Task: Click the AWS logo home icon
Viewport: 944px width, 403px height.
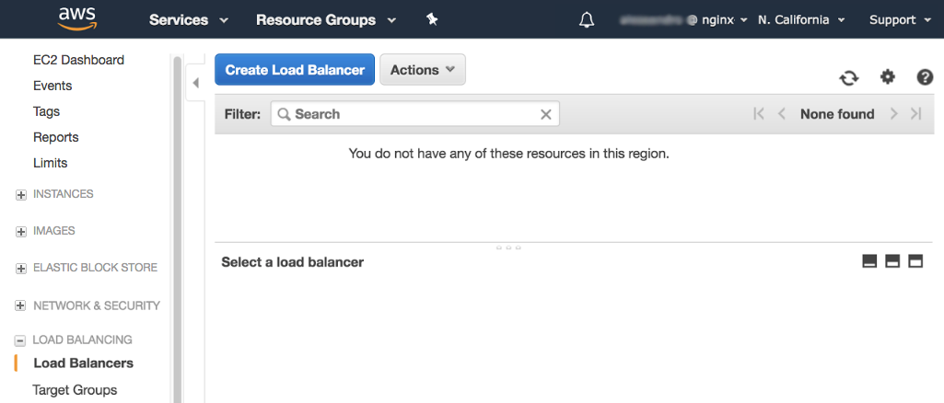Action: 77,18
